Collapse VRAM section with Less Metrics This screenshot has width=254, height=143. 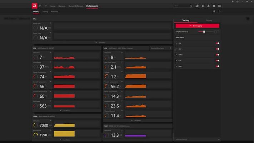coord(65,140)
